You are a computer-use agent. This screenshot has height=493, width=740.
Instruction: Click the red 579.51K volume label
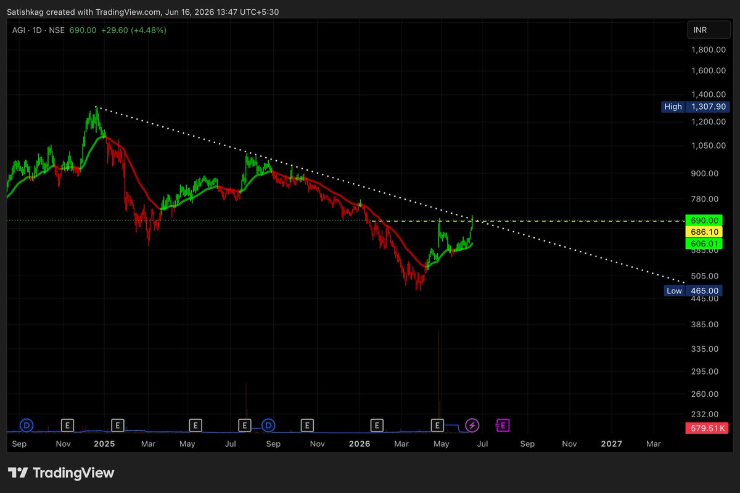point(707,428)
